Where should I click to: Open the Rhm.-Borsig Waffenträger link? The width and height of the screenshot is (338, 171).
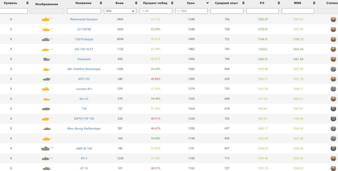click(x=84, y=129)
